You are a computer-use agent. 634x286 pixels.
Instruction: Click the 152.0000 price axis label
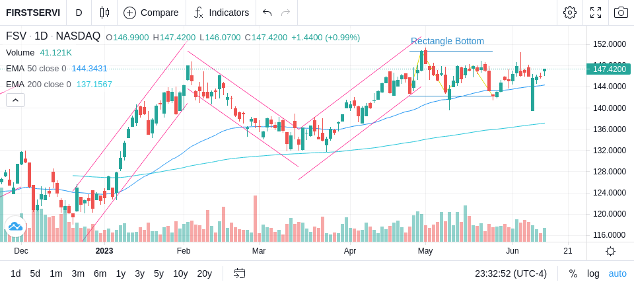click(609, 44)
